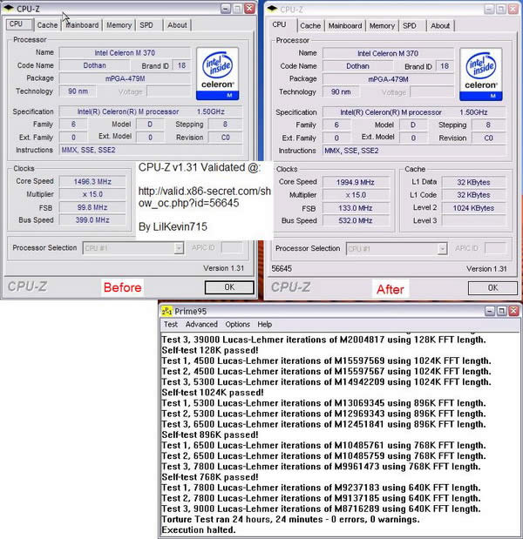Click Code Name value Dothan in Before window
This screenshot has width=523, height=539.
pyautogui.click(x=95, y=65)
